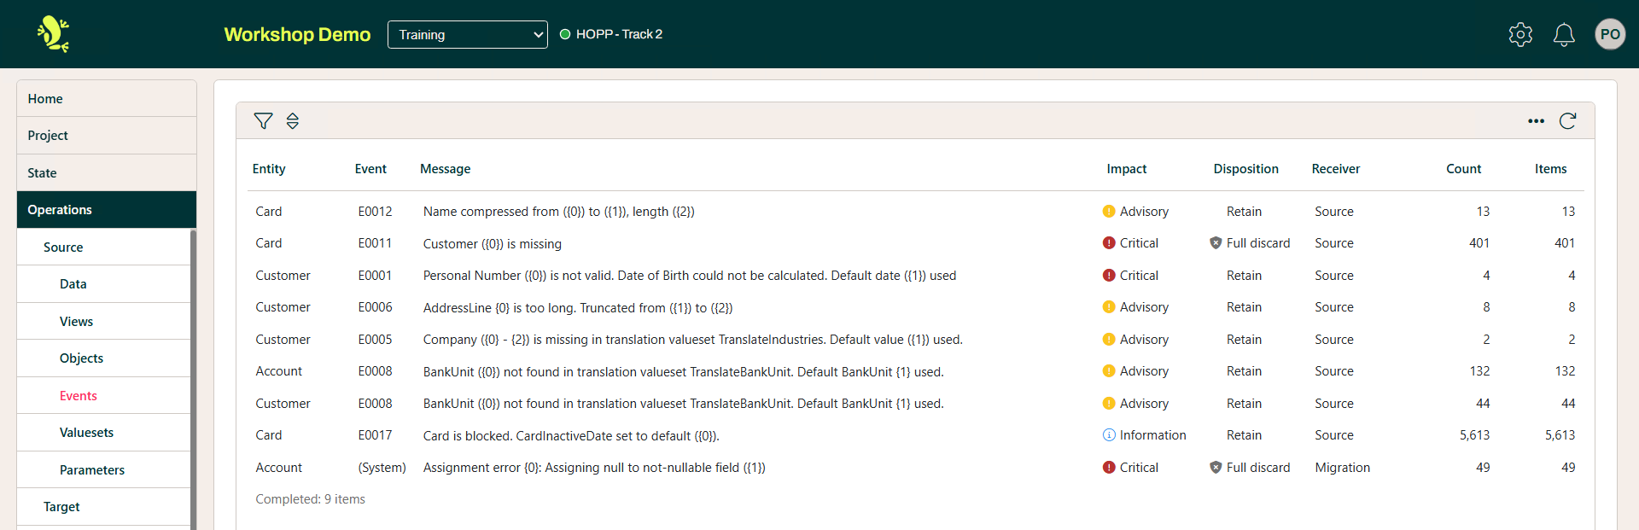This screenshot has height=530, width=1639.
Task: Select the E0011 Customer is missing row
Action: (492, 244)
